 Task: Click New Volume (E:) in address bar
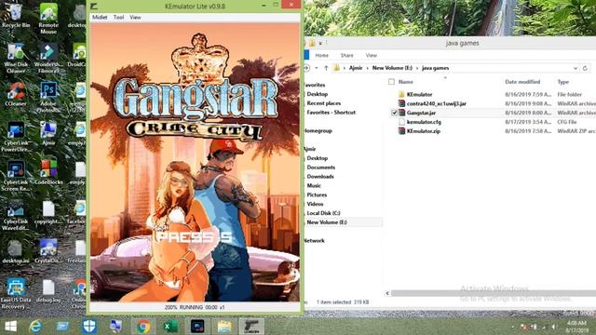(392, 68)
